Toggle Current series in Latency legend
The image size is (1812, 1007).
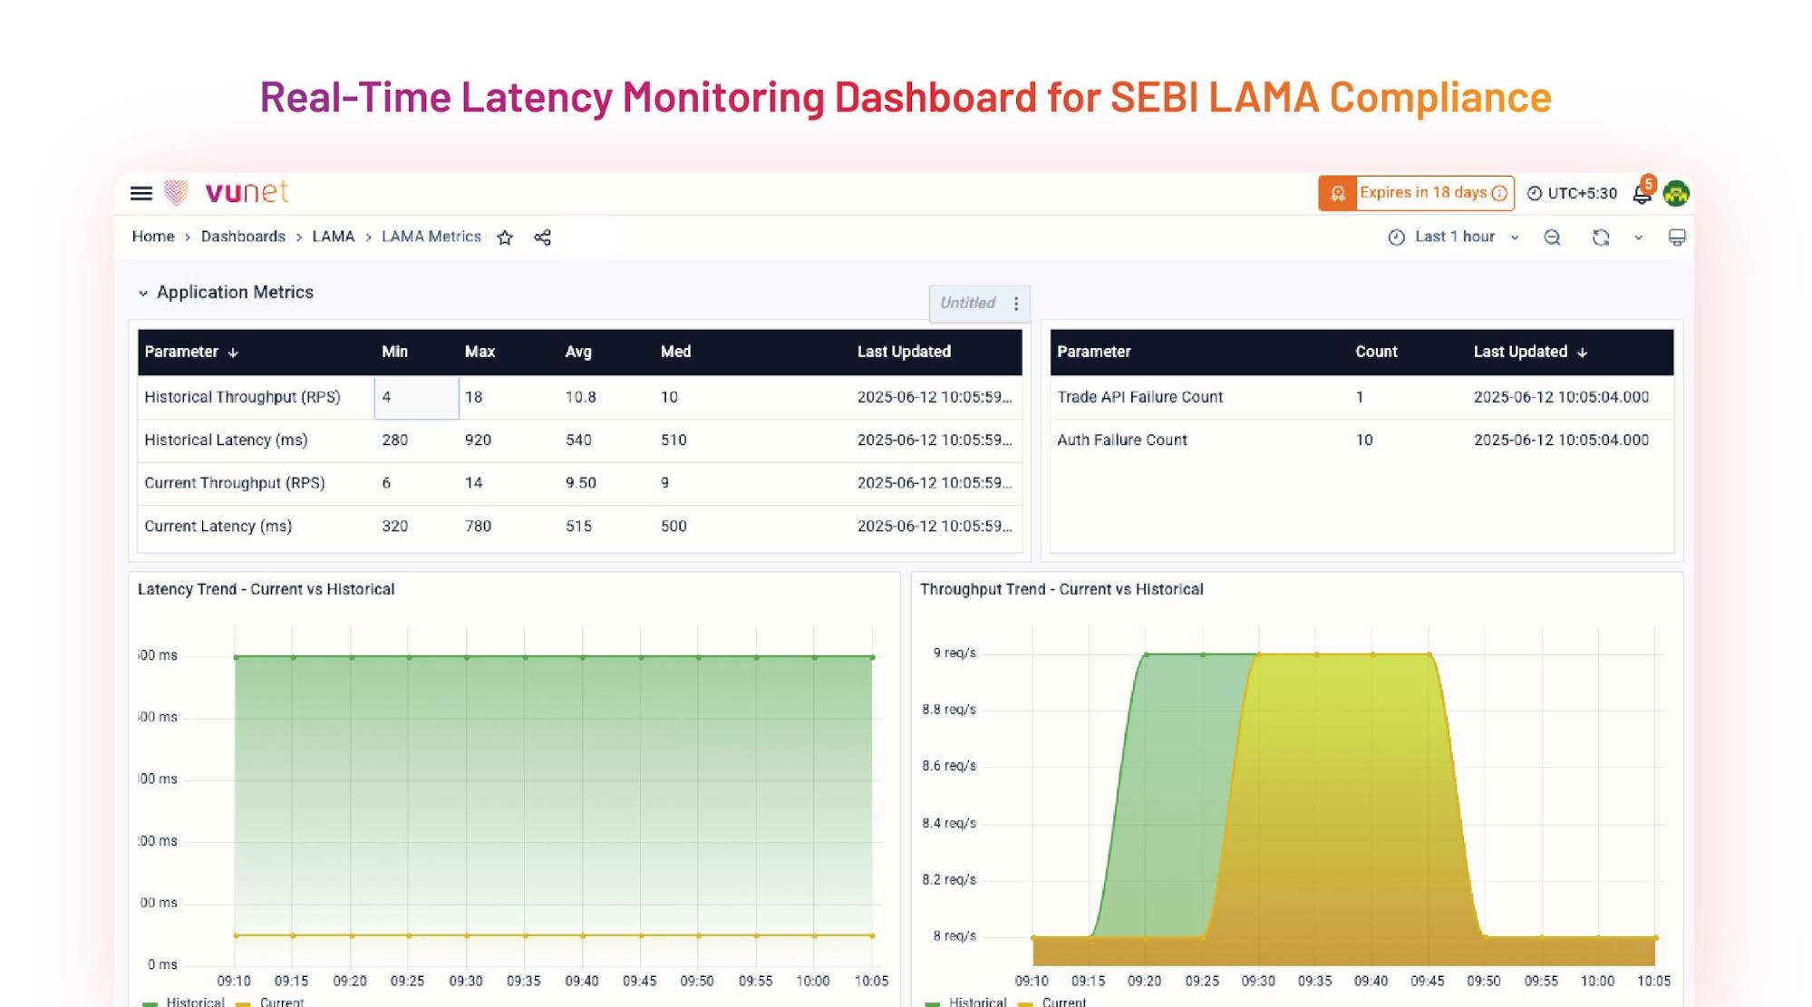[281, 1002]
